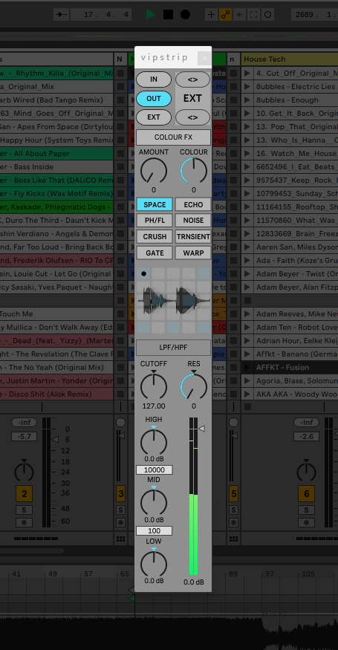Viewport: 338px width, 650px height.
Task: Open the LPF/HPF filter selector
Action: click(x=173, y=348)
